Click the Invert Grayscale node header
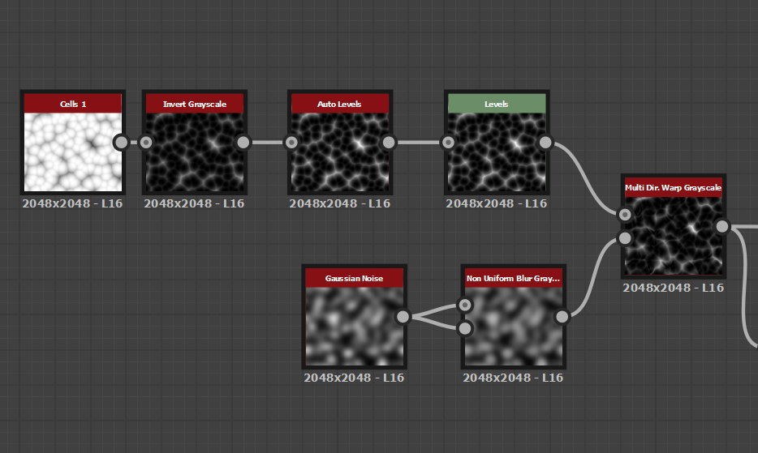 pyautogui.click(x=194, y=104)
